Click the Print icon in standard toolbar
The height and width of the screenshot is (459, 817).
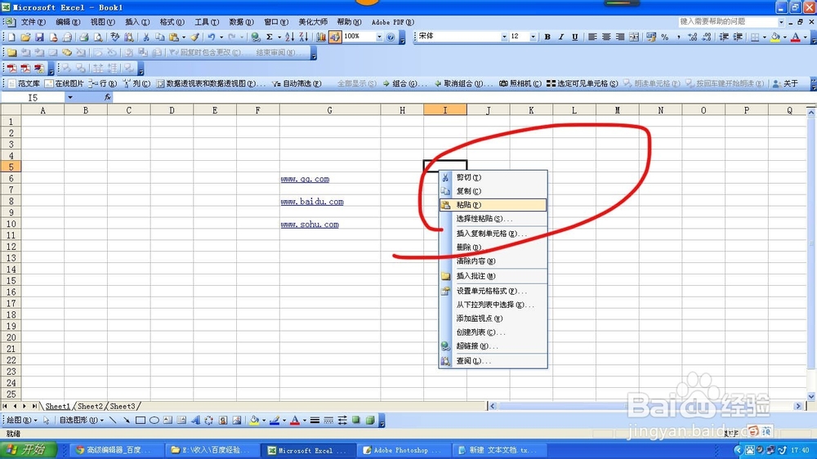tap(84, 37)
